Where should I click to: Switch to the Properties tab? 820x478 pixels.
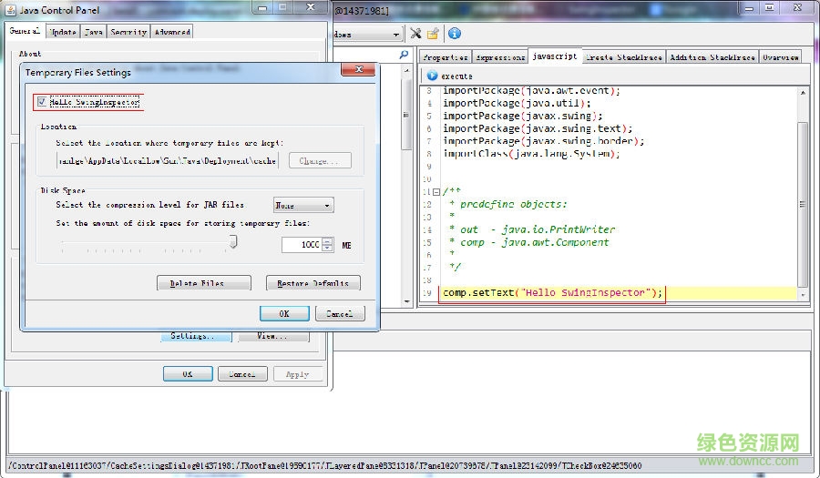point(446,57)
